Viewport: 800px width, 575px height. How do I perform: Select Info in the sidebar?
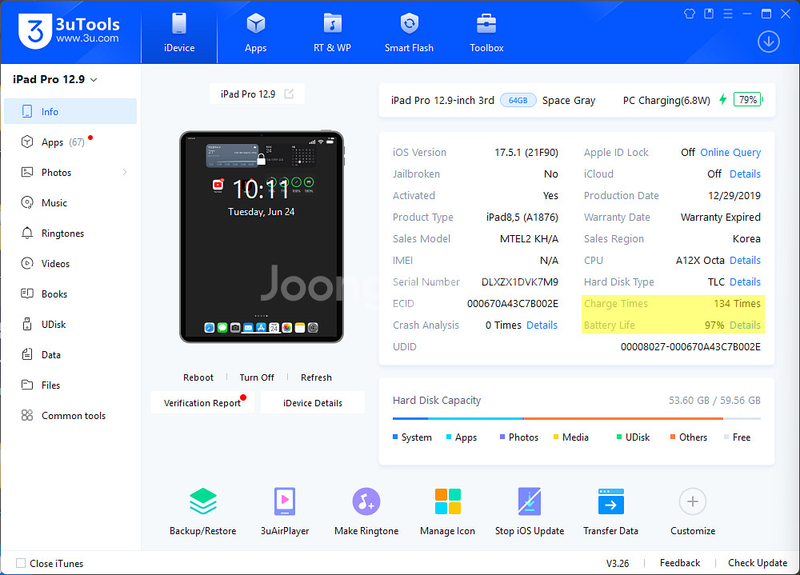pos(70,111)
